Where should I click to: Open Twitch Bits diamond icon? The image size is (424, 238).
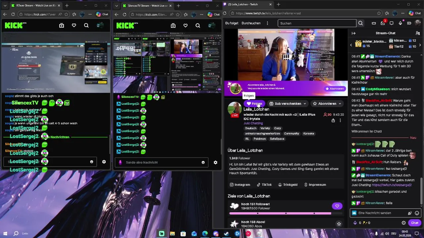[400, 23]
